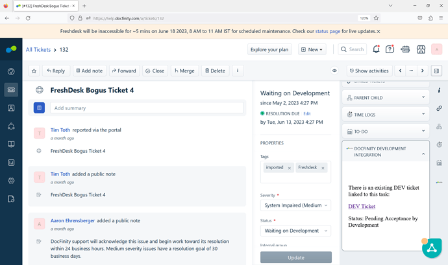Screen dimensions: 448x265
Task: Open the Firefox application menu
Action: coord(441,18)
